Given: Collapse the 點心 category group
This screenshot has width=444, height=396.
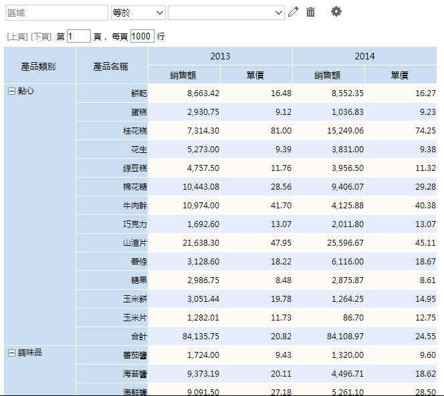Looking at the screenshot, I should [x=11, y=91].
